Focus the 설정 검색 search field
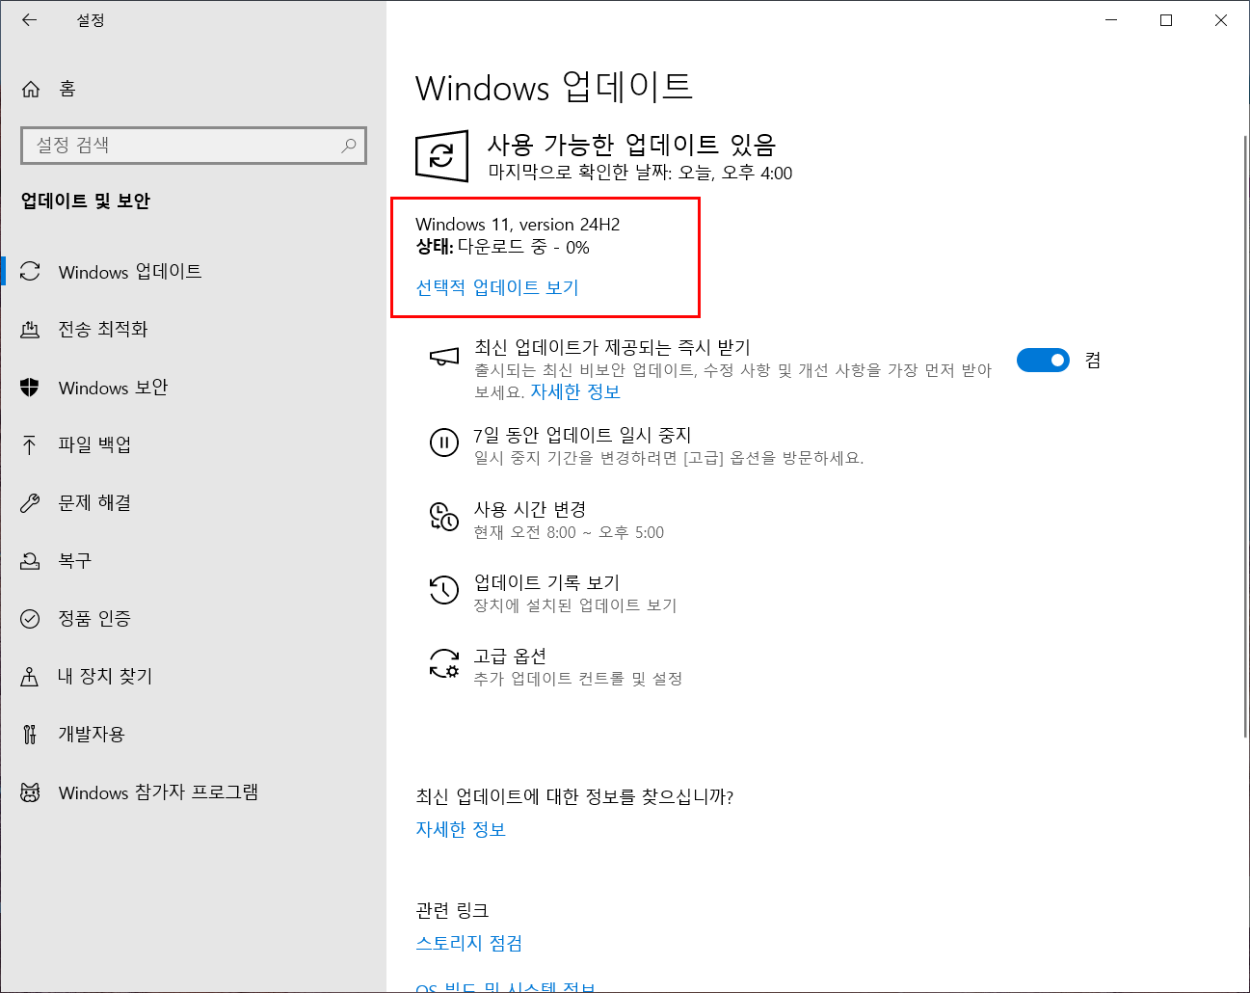The height and width of the screenshot is (993, 1250). tap(194, 145)
